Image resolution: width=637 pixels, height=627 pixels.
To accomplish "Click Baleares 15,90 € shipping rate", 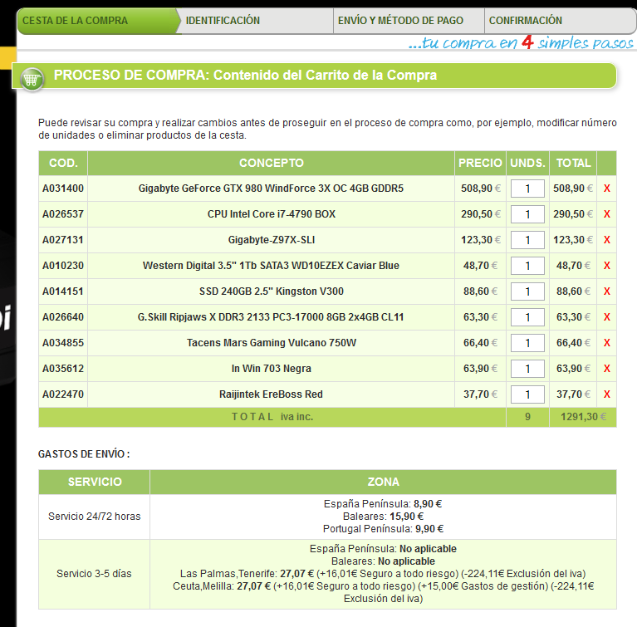I will [383, 517].
